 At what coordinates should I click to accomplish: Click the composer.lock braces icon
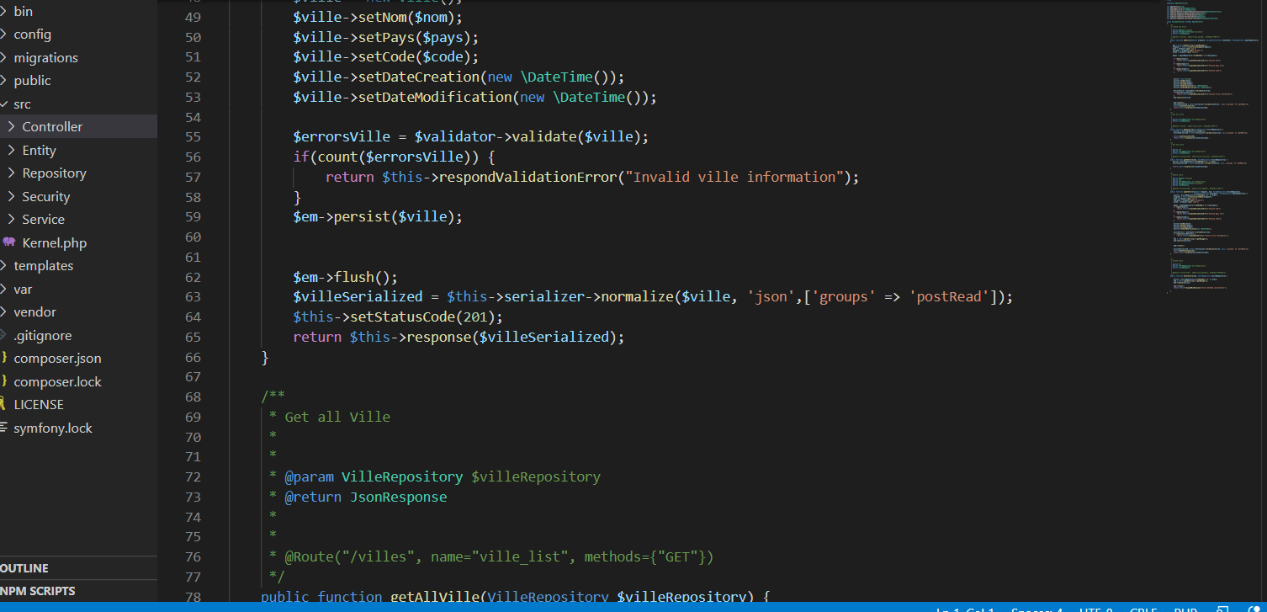pos(3,381)
